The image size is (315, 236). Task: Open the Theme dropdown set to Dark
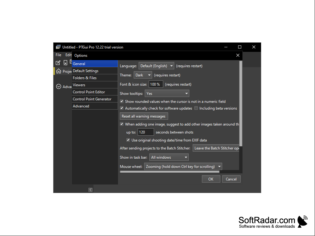pos(143,75)
